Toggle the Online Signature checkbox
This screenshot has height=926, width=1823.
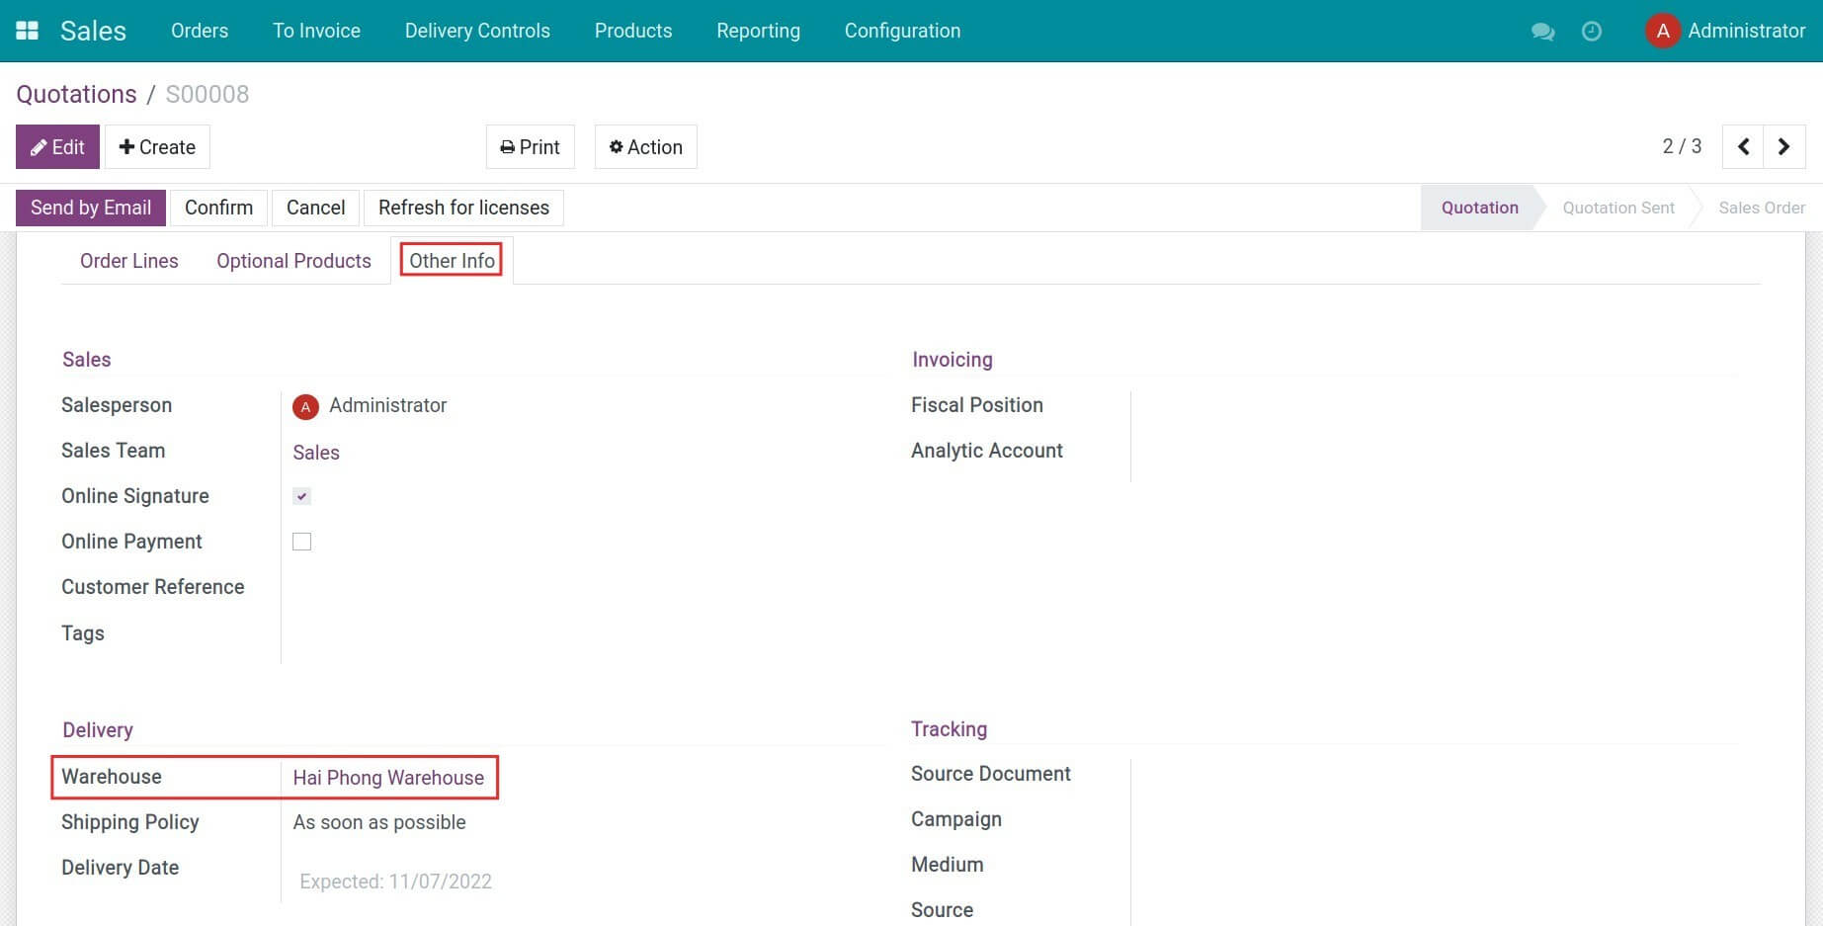point(302,496)
